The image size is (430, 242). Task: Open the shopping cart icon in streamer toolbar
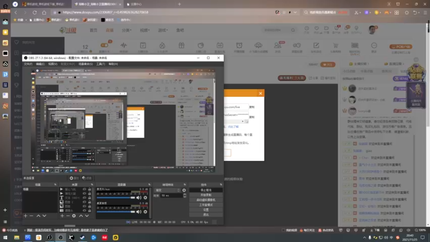tap(335, 45)
